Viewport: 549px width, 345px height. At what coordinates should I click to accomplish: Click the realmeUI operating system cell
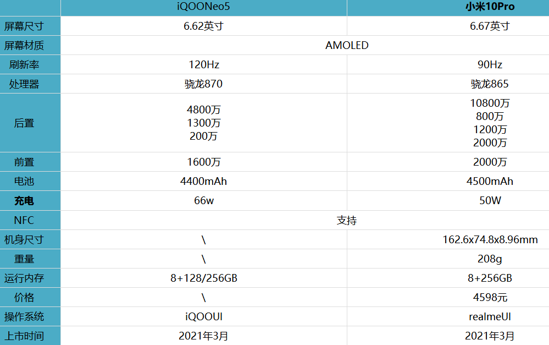pos(490,316)
